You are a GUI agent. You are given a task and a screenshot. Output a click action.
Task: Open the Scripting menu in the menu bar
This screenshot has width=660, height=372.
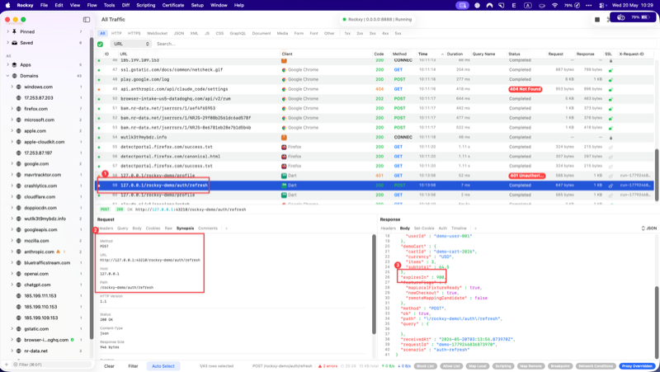point(146,6)
